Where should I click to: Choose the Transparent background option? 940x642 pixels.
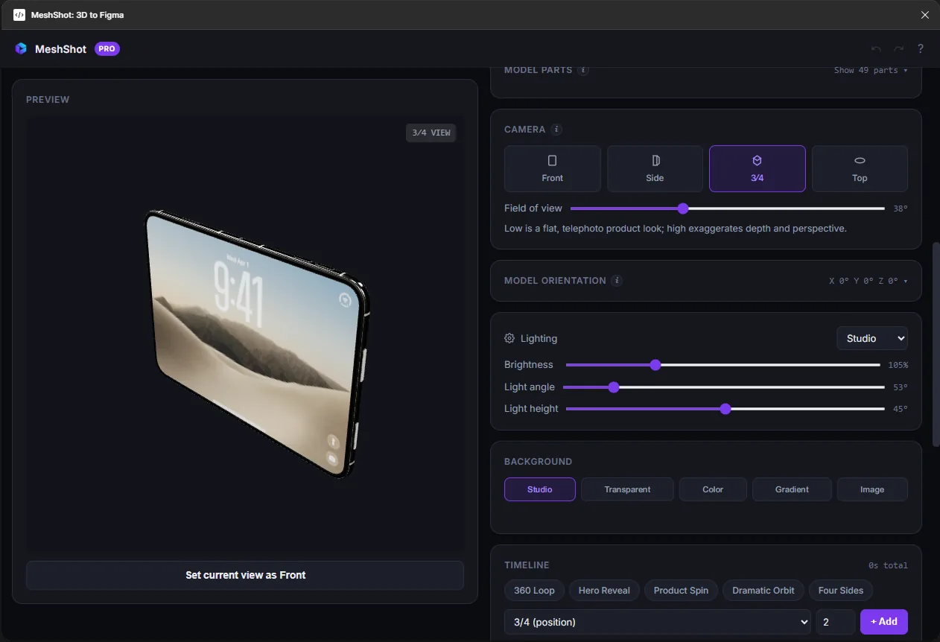coord(627,489)
